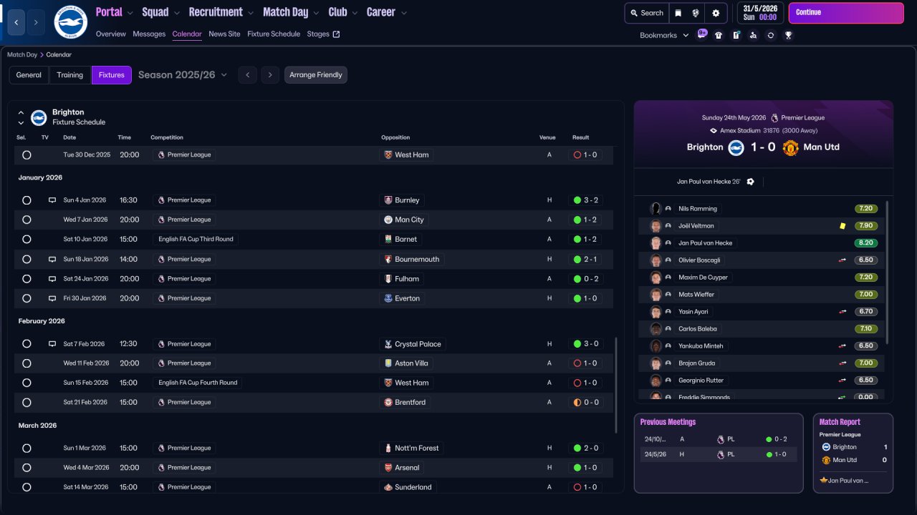Click the Everton club badge
This screenshot has width=917, height=515.
coord(388,298)
